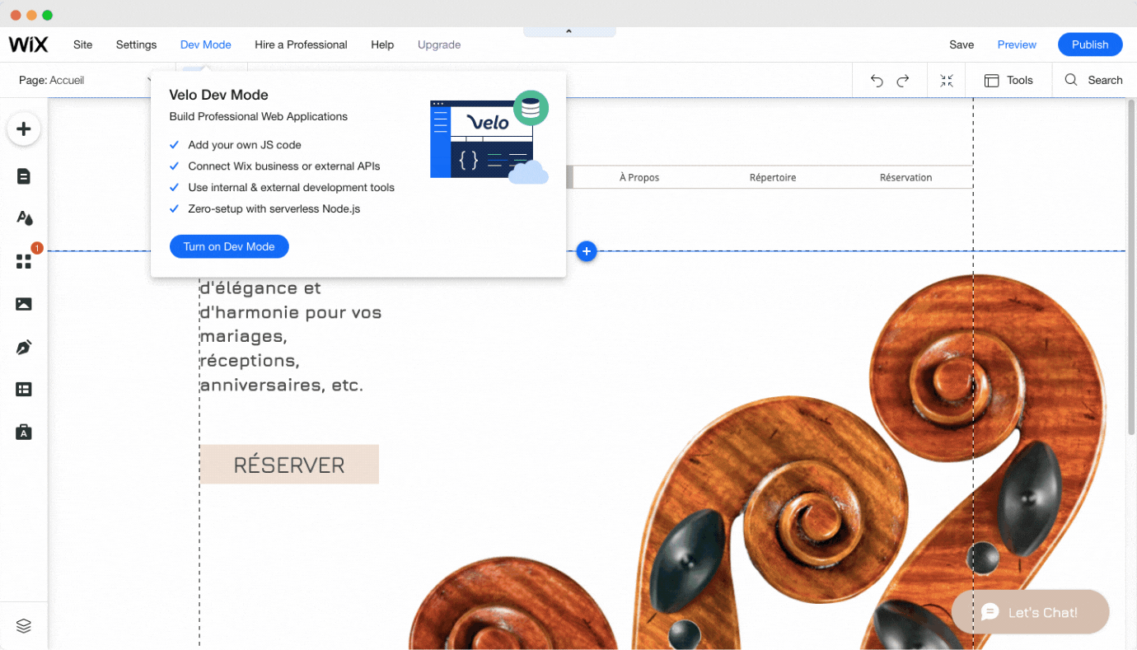Open the Layers icon at sidebar bottom
The image size is (1137, 650).
tap(24, 626)
